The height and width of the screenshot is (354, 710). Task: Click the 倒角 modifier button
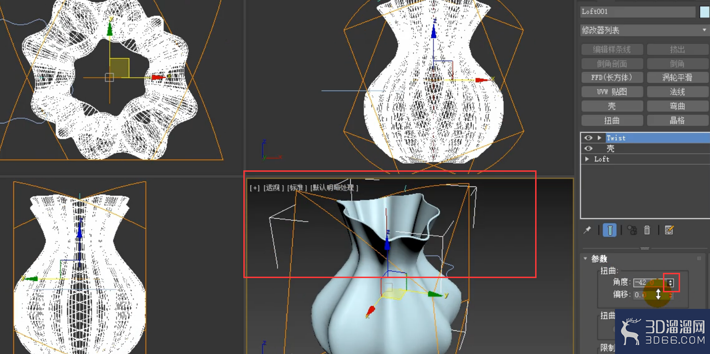point(677,64)
